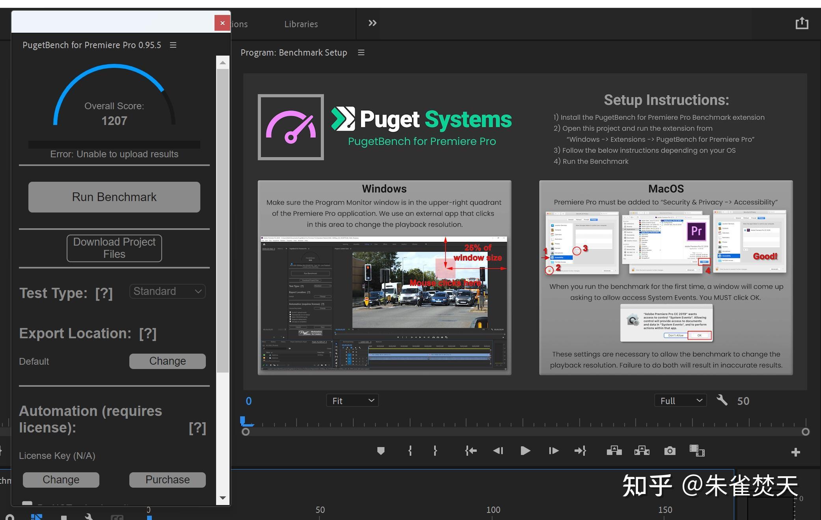Viewport: 821px width, 520px height.
Task: Click the playhead position value 0
Action: [x=249, y=401]
